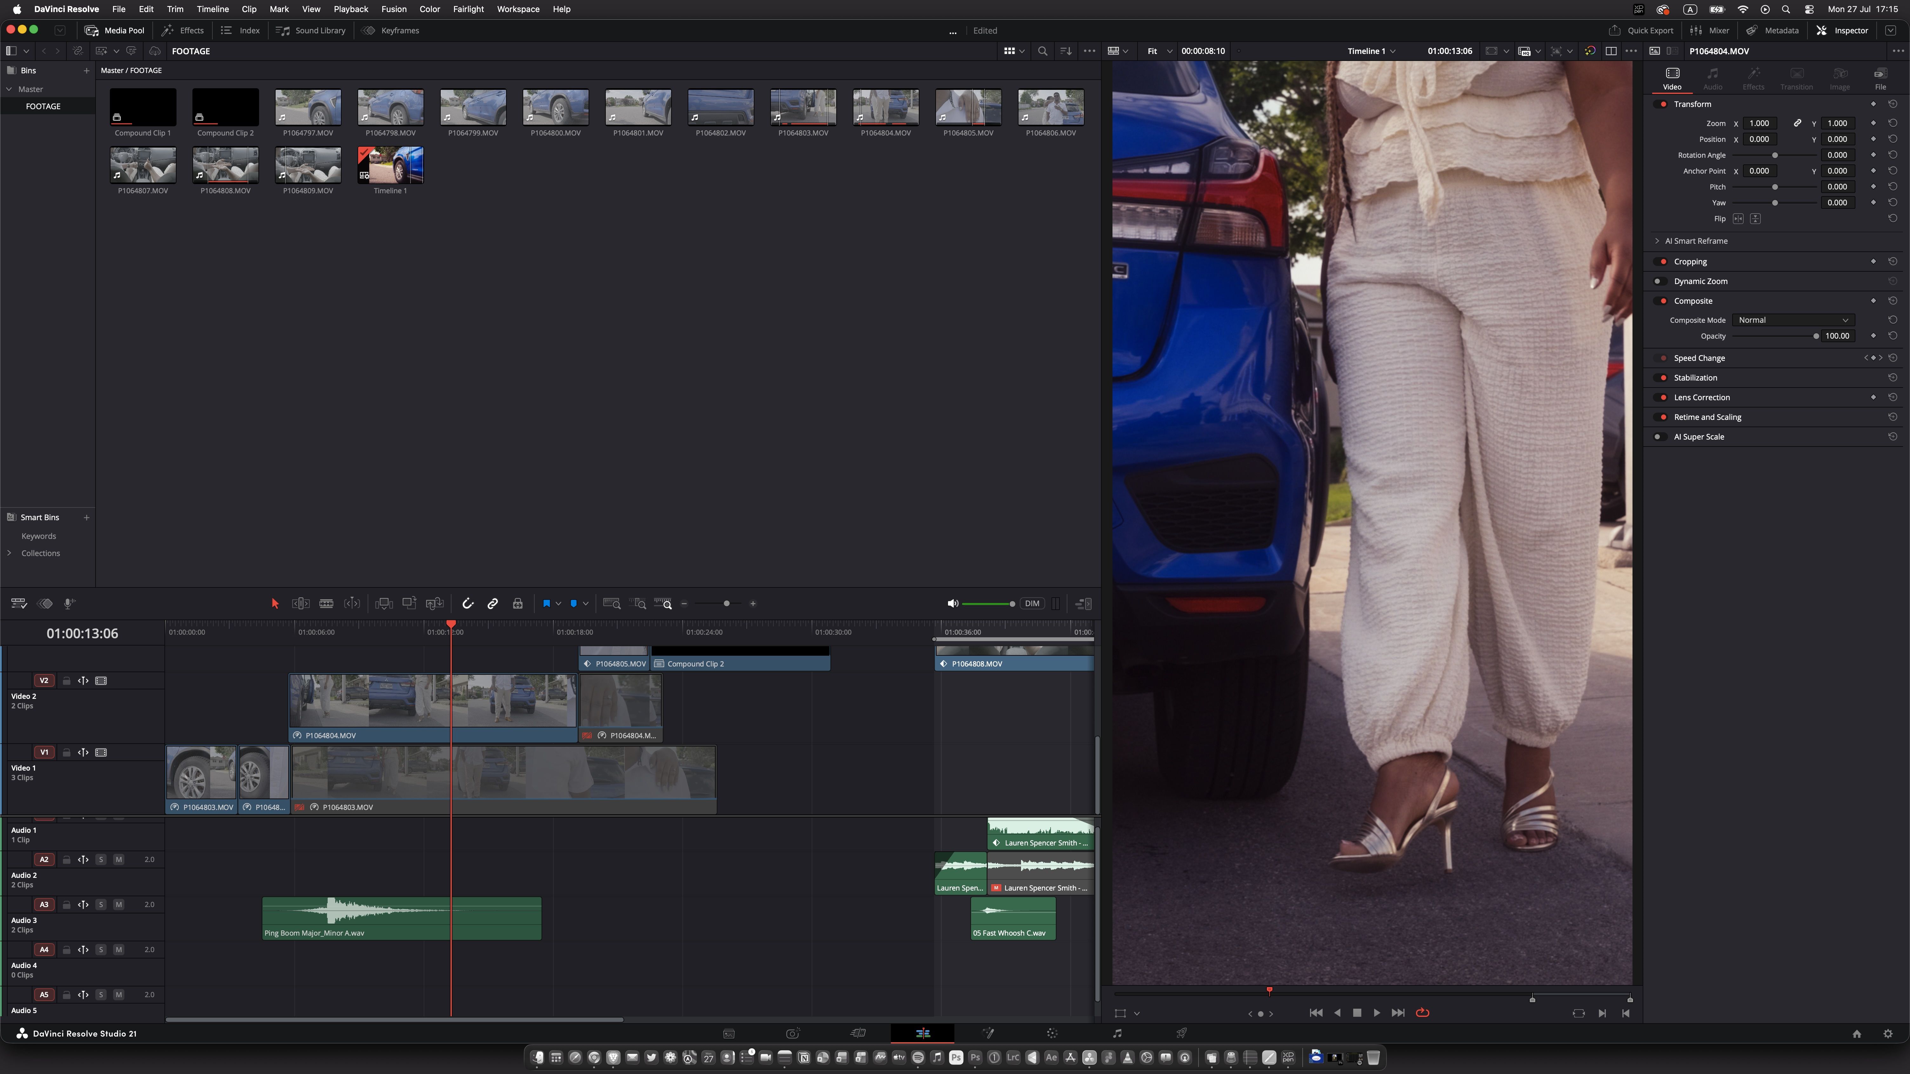1910x1074 pixels.
Task: Enable the AI Super Scale toggle
Action: tap(1660, 437)
